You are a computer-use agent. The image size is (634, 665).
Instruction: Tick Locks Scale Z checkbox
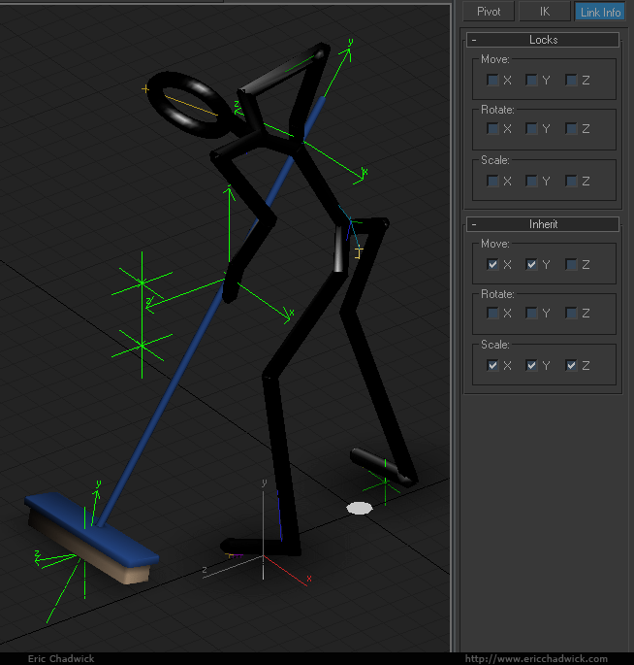[571, 182]
